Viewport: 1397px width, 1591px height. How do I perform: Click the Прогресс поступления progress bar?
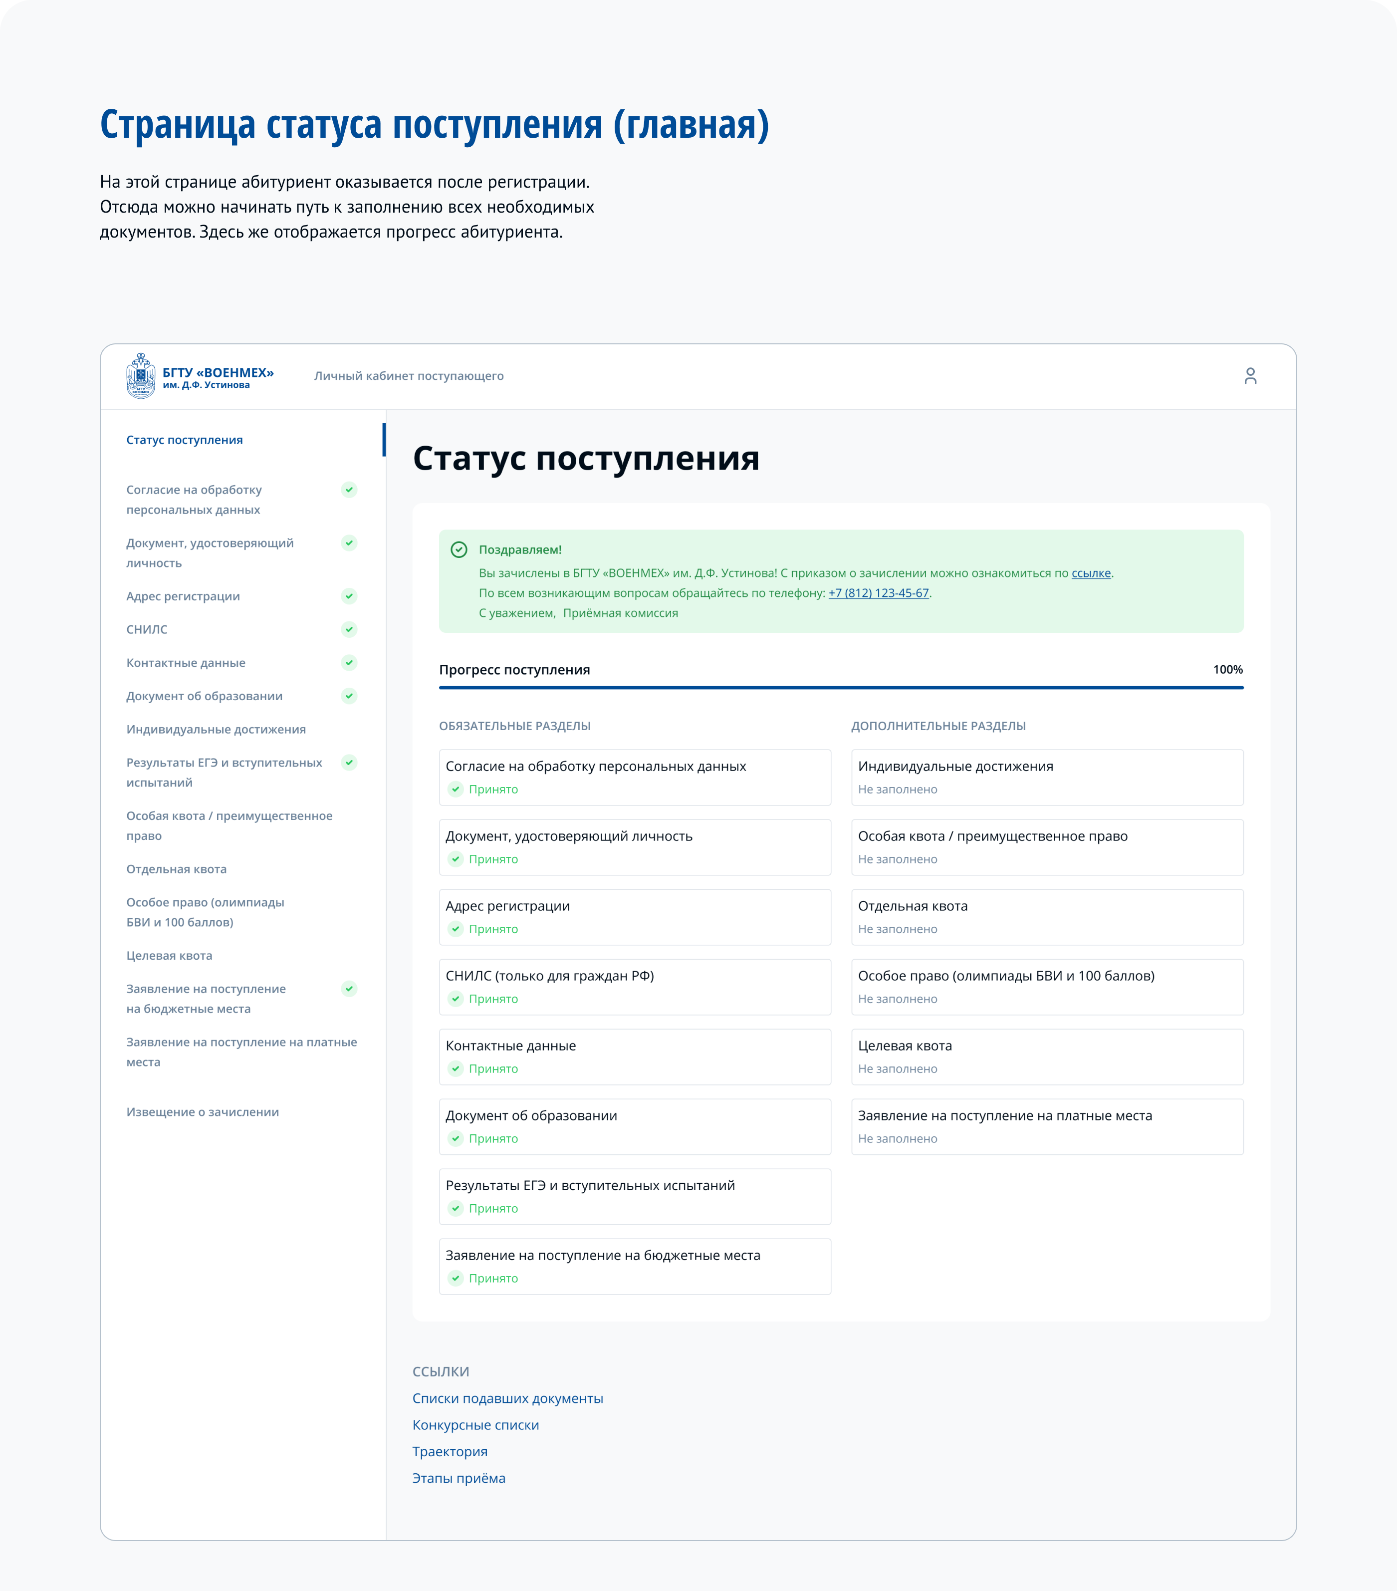841,687
